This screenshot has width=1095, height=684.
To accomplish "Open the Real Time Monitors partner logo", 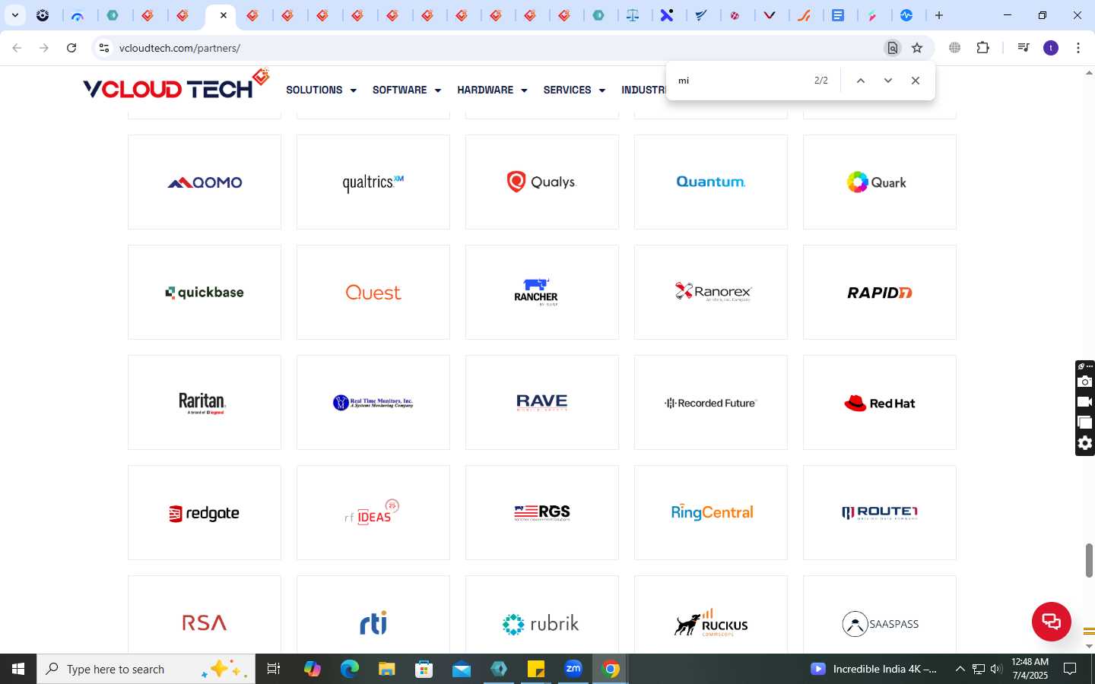I will (x=373, y=403).
